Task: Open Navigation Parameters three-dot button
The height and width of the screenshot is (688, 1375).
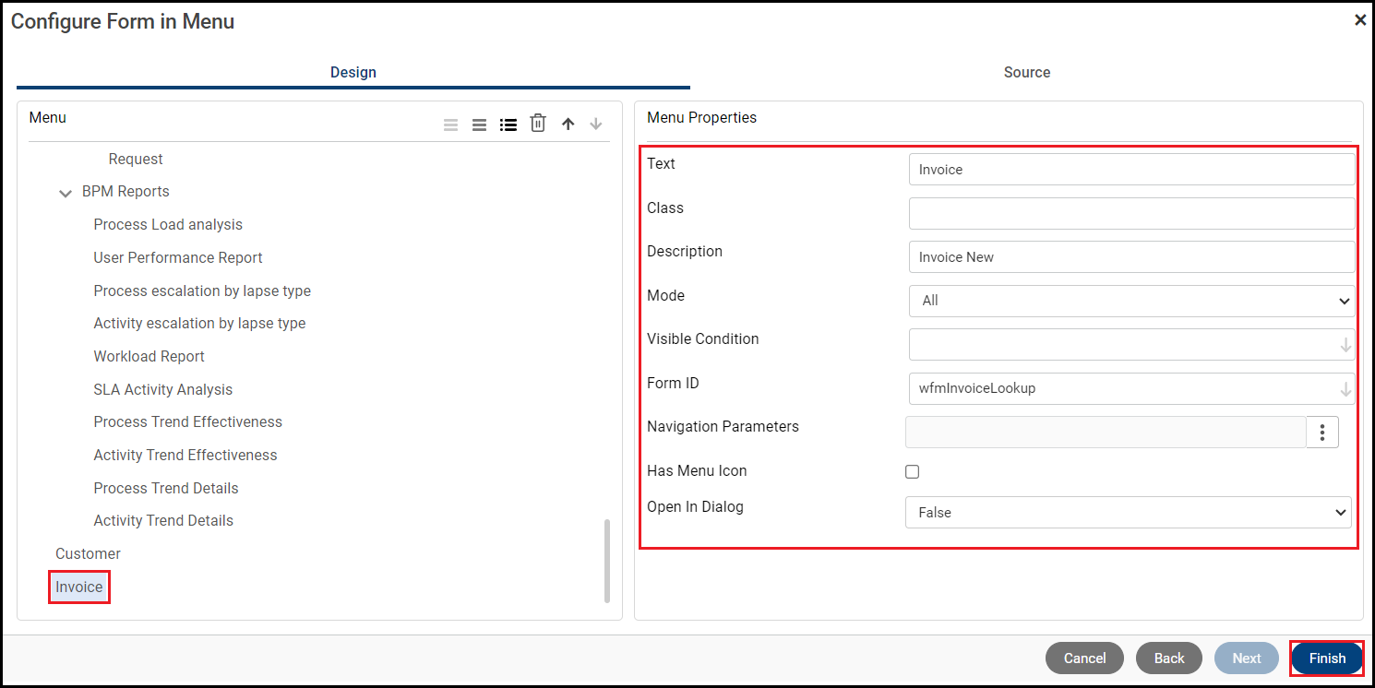Action: point(1322,432)
